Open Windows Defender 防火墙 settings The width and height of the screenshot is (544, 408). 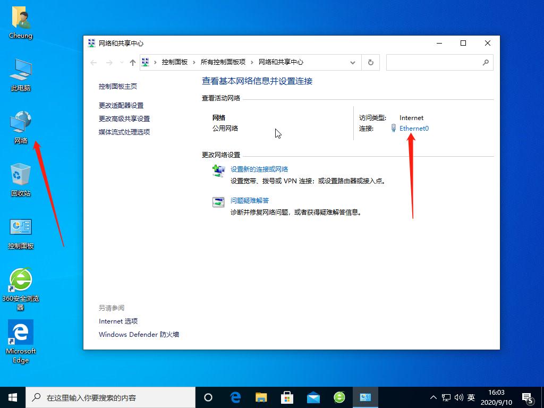click(x=139, y=334)
